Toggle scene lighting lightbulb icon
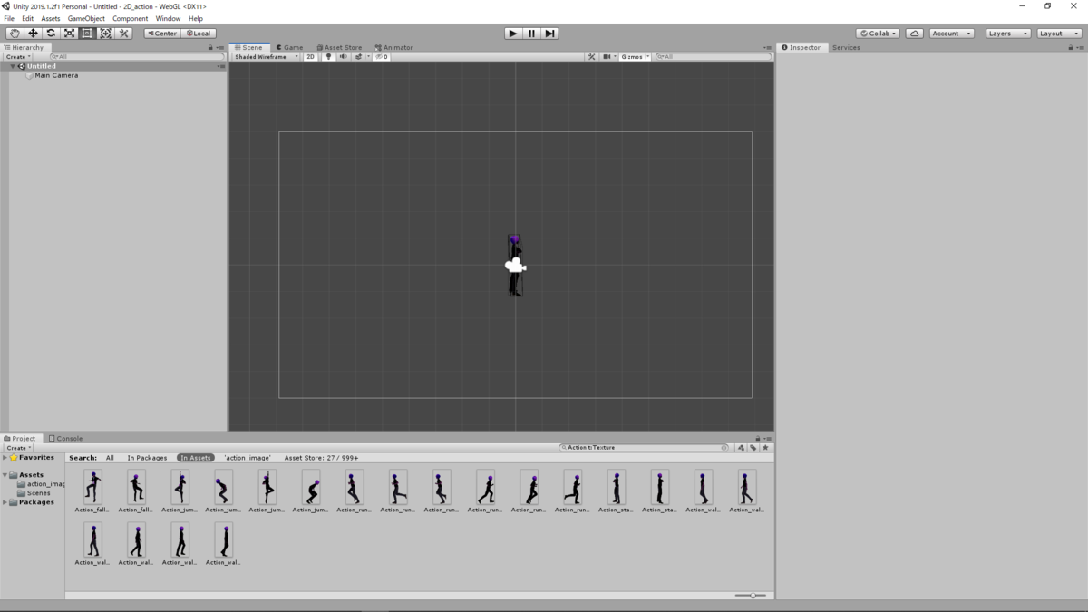 point(328,57)
